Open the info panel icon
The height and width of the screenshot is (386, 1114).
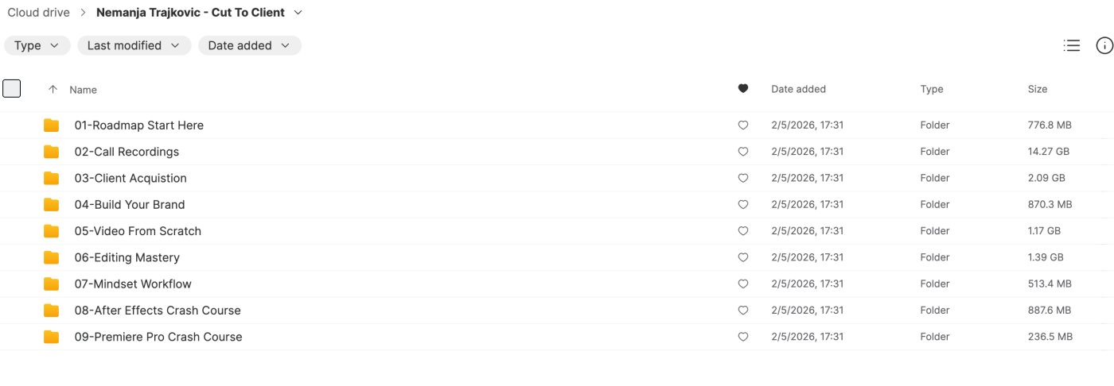(1104, 46)
